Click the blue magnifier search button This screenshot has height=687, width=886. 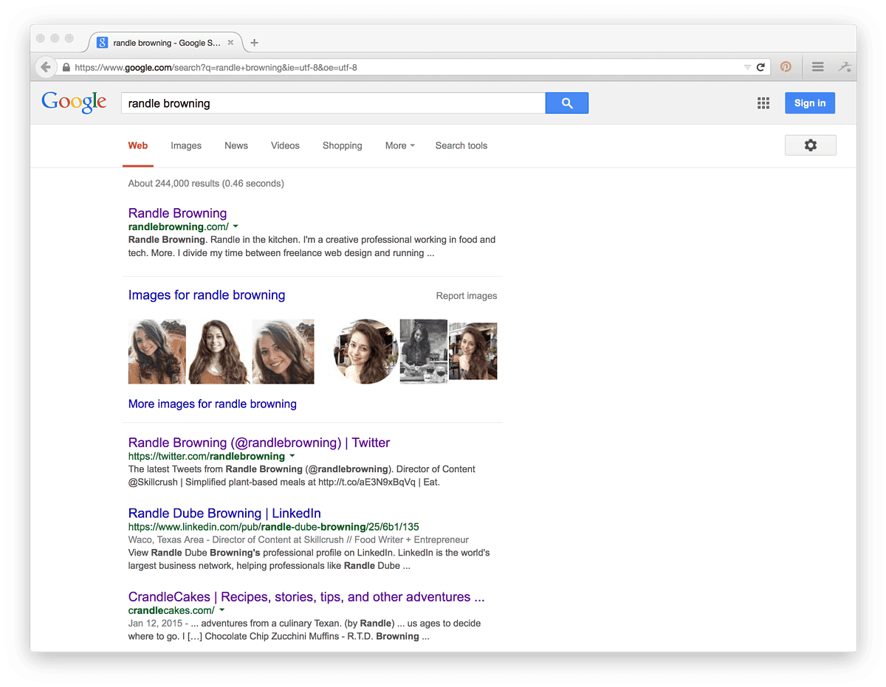pos(566,103)
